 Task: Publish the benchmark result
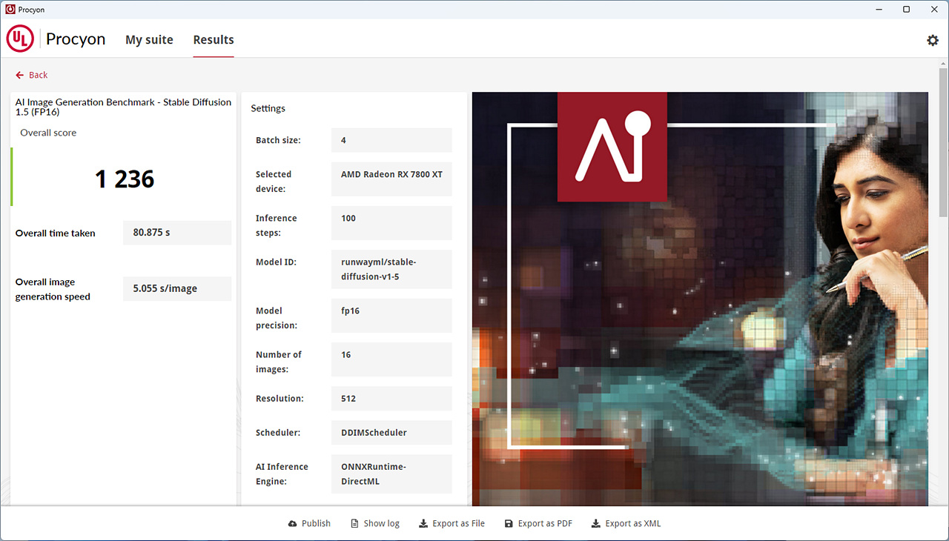(309, 523)
